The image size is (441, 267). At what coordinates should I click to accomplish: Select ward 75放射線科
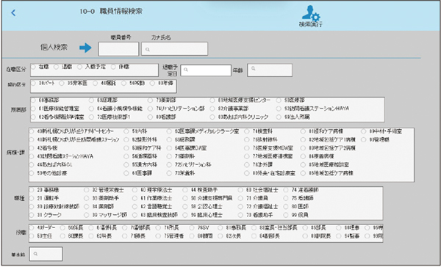coord(247,139)
